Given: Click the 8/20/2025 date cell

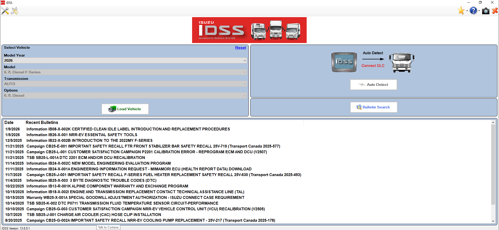Looking at the screenshot, I should pos(14,220).
